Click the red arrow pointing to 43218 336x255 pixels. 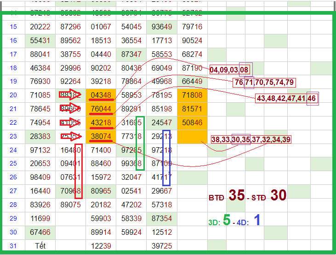[70, 123]
